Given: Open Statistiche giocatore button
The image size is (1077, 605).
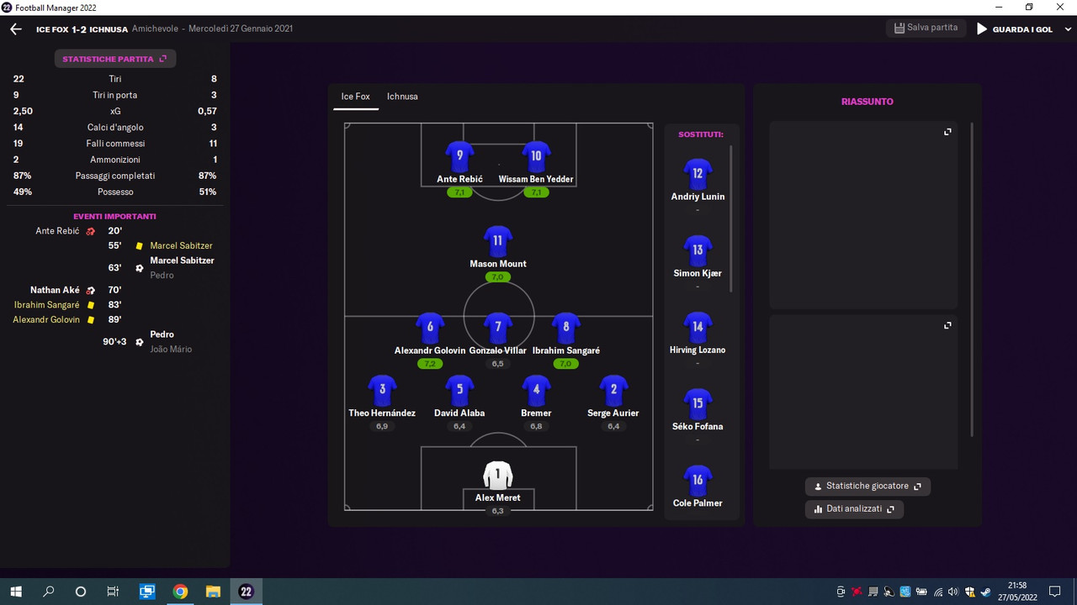Looking at the screenshot, I should pos(867,487).
